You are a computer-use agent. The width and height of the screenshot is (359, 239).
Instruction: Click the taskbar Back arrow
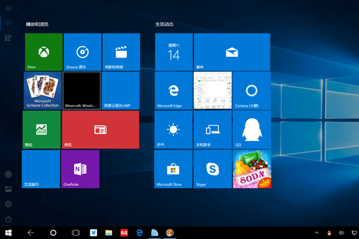(x=31, y=233)
